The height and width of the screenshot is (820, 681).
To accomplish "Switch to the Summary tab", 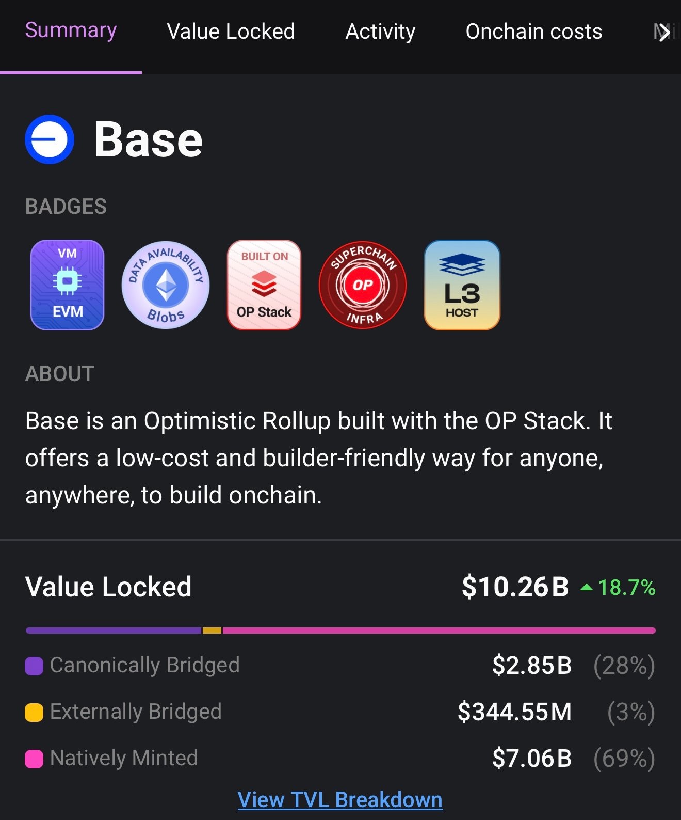I will click(x=71, y=31).
